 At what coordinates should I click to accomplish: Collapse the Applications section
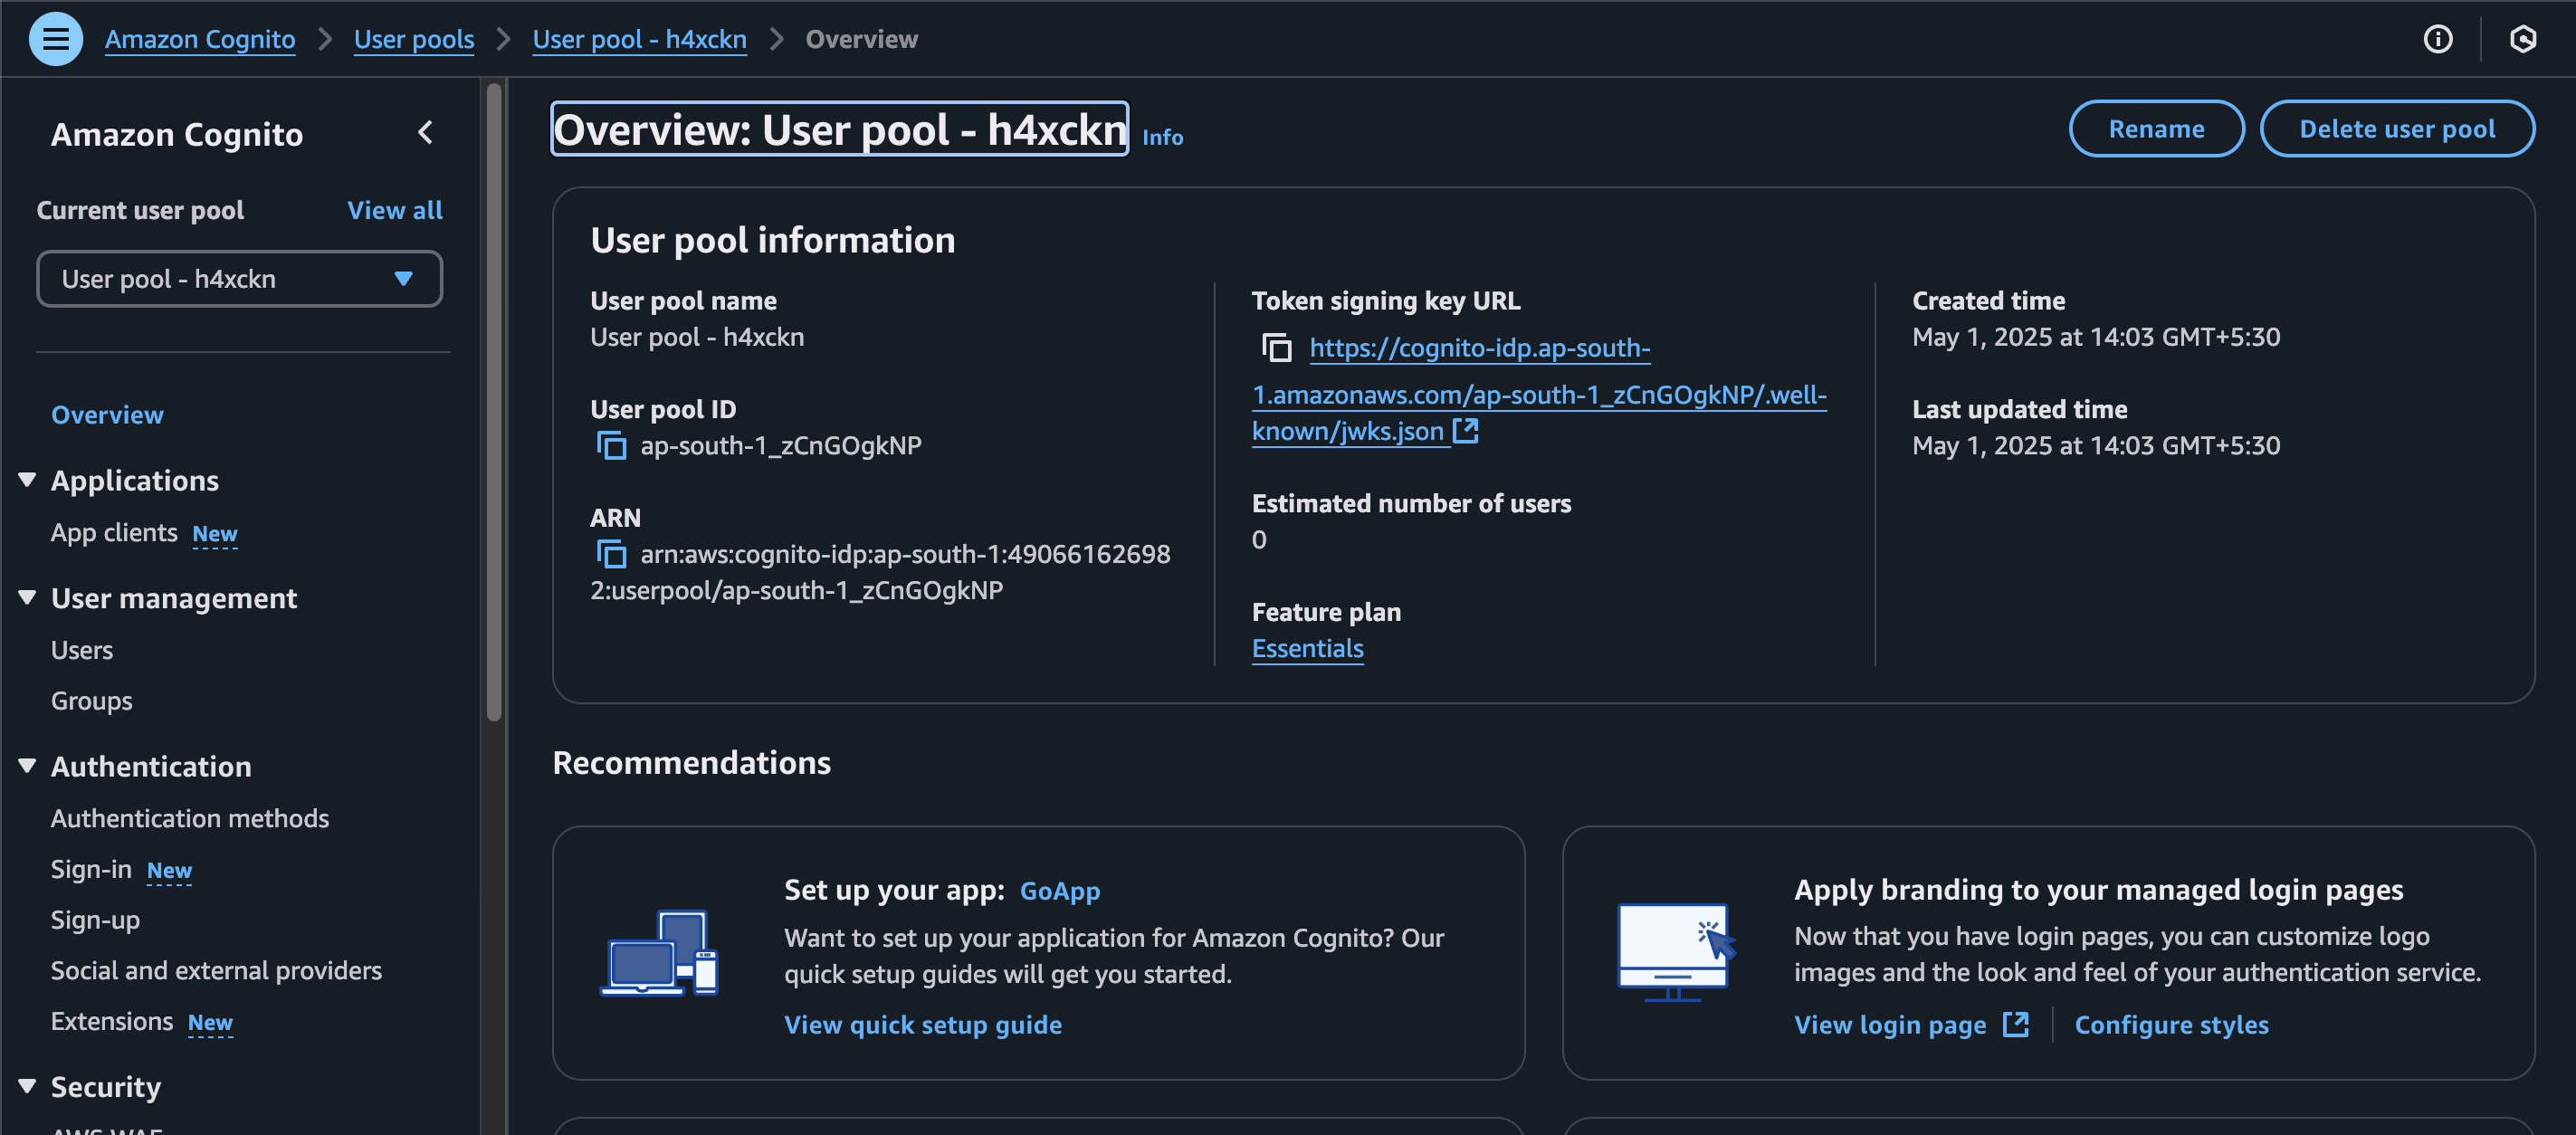tap(28, 480)
